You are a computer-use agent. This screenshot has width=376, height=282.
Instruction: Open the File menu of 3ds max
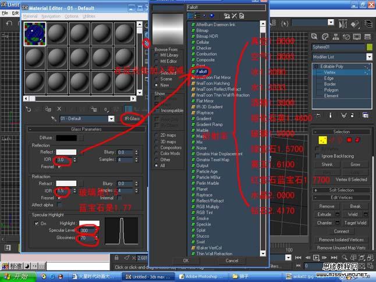point(5,13)
